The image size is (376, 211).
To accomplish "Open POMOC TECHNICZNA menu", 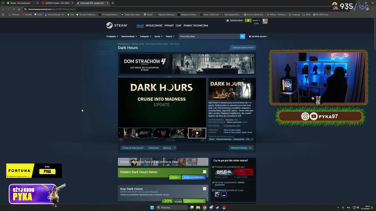I will click(x=196, y=25).
